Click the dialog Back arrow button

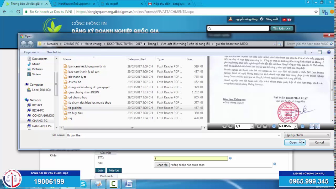23,44
